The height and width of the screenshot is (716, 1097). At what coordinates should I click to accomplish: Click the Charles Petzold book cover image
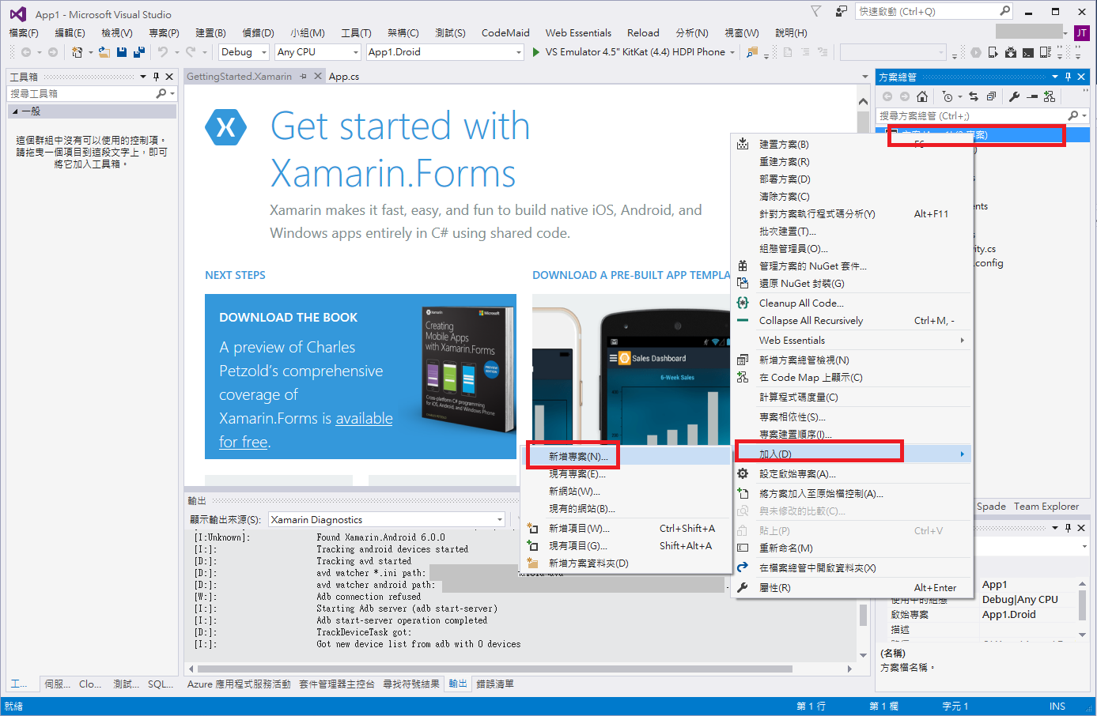468,368
